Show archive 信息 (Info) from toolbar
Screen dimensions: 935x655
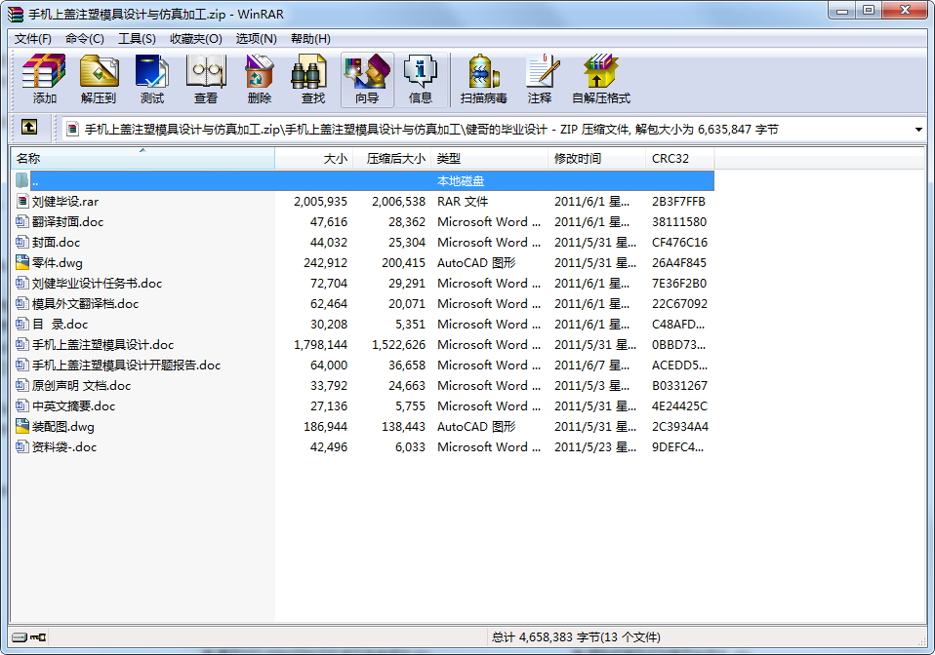pyautogui.click(x=421, y=79)
